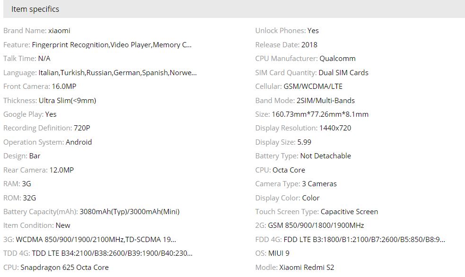Viewport: 465px width, 277px height.
Task: Click the Thickness Ultra Slim value
Action: click(67, 101)
